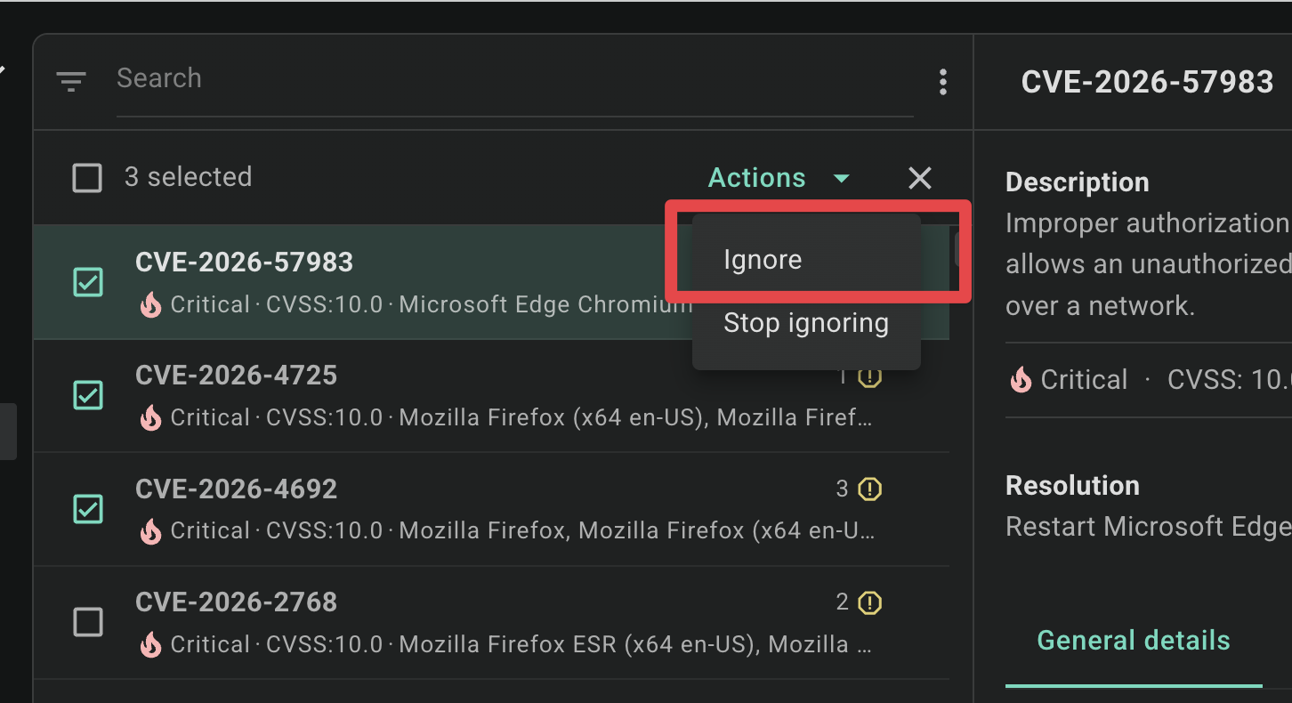Uncheck the CVE-2026-4725 checkbox
The width and height of the screenshot is (1292, 703).
coord(87,394)
